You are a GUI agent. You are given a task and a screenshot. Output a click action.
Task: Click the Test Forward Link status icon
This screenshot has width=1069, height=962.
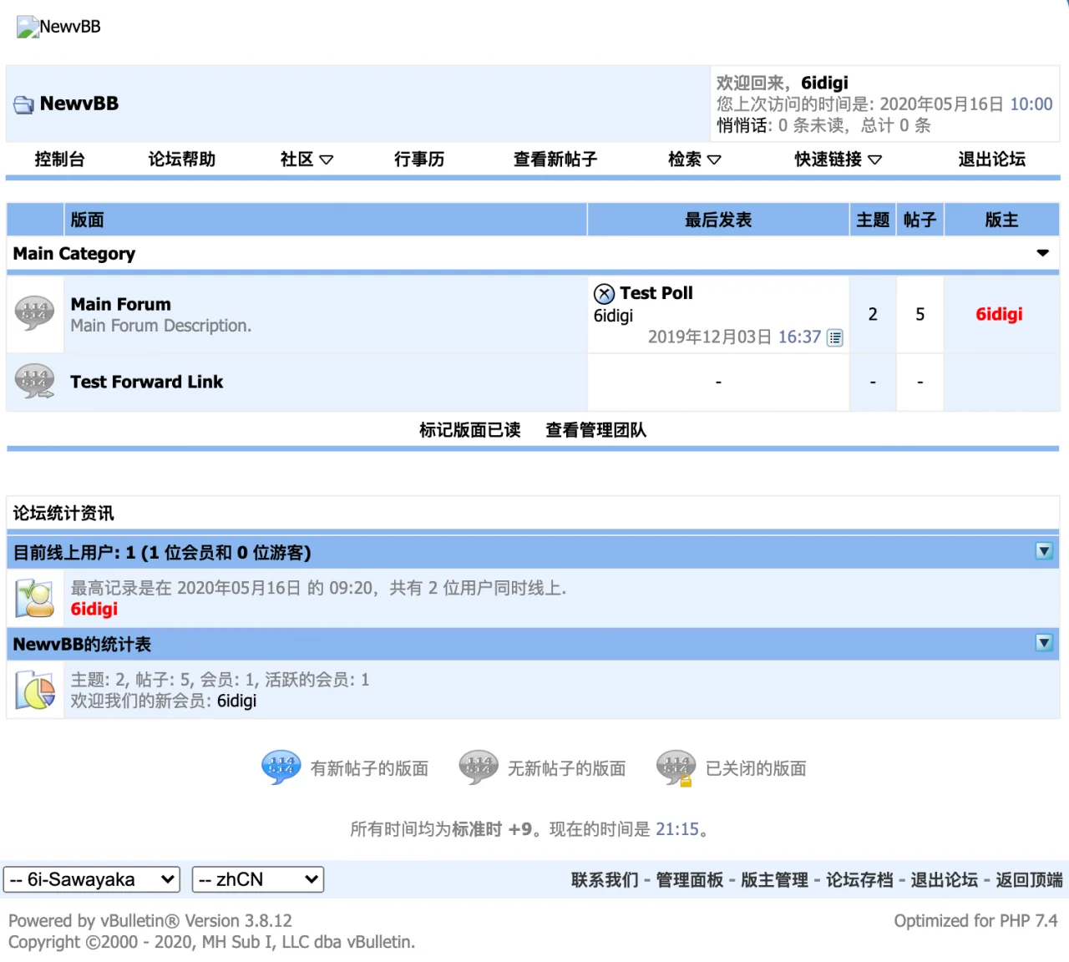coord(34,382)
